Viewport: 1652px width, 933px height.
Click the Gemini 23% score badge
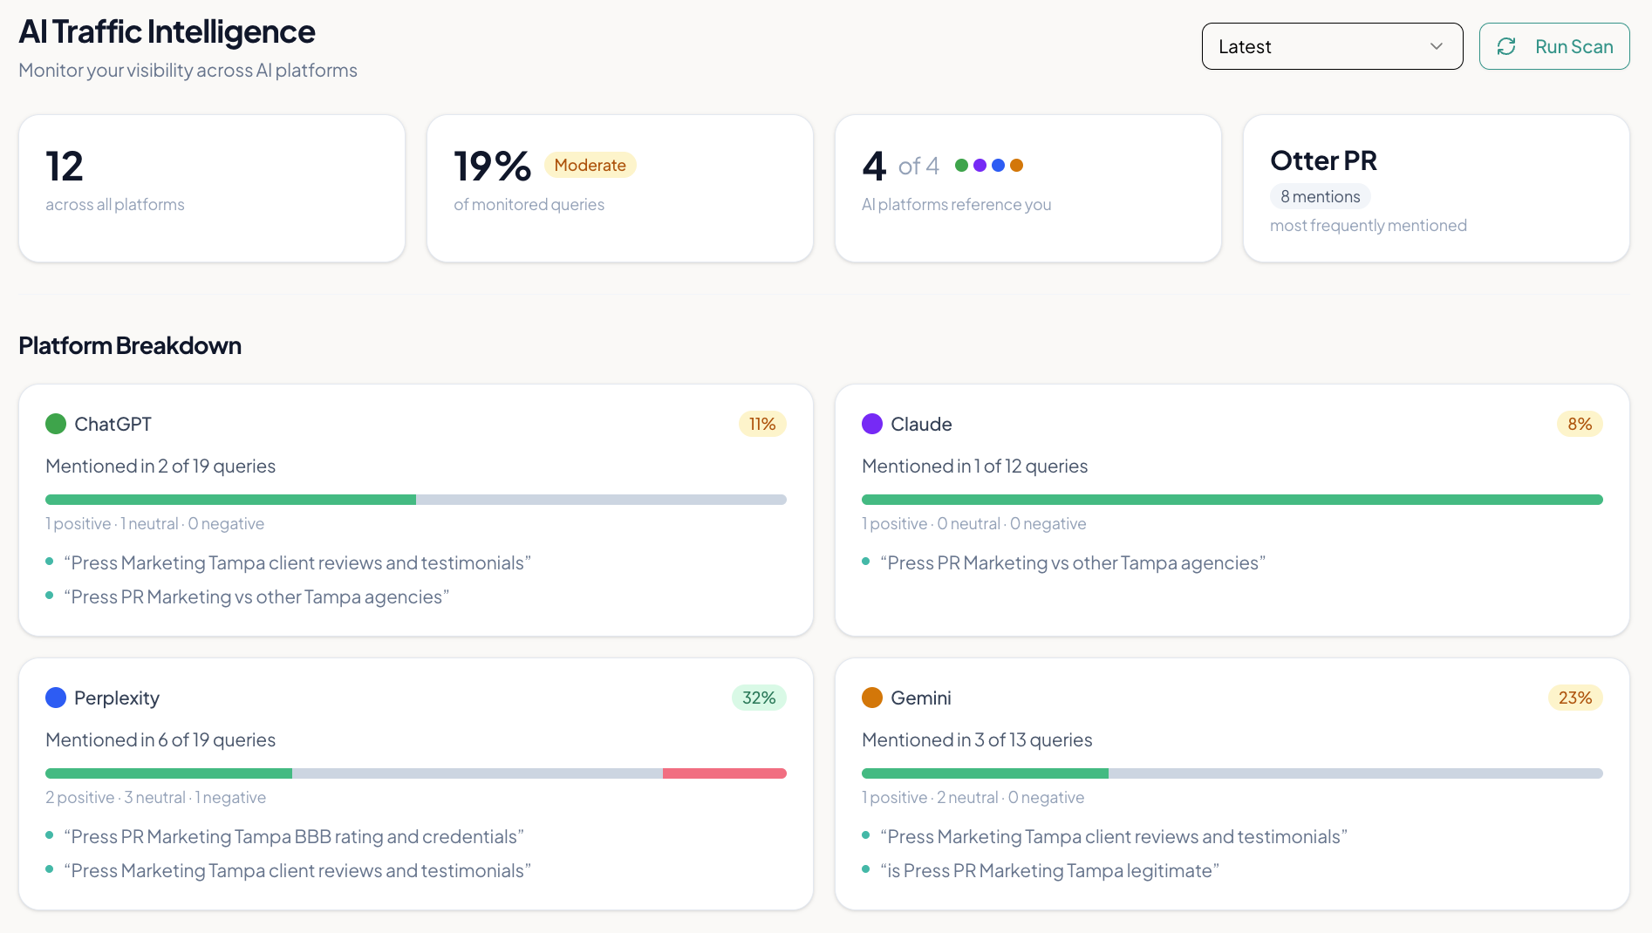(1575, 698)
